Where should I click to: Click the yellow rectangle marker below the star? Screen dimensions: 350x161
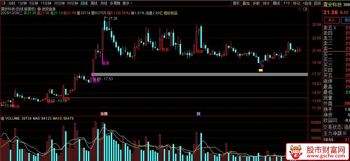261,70
